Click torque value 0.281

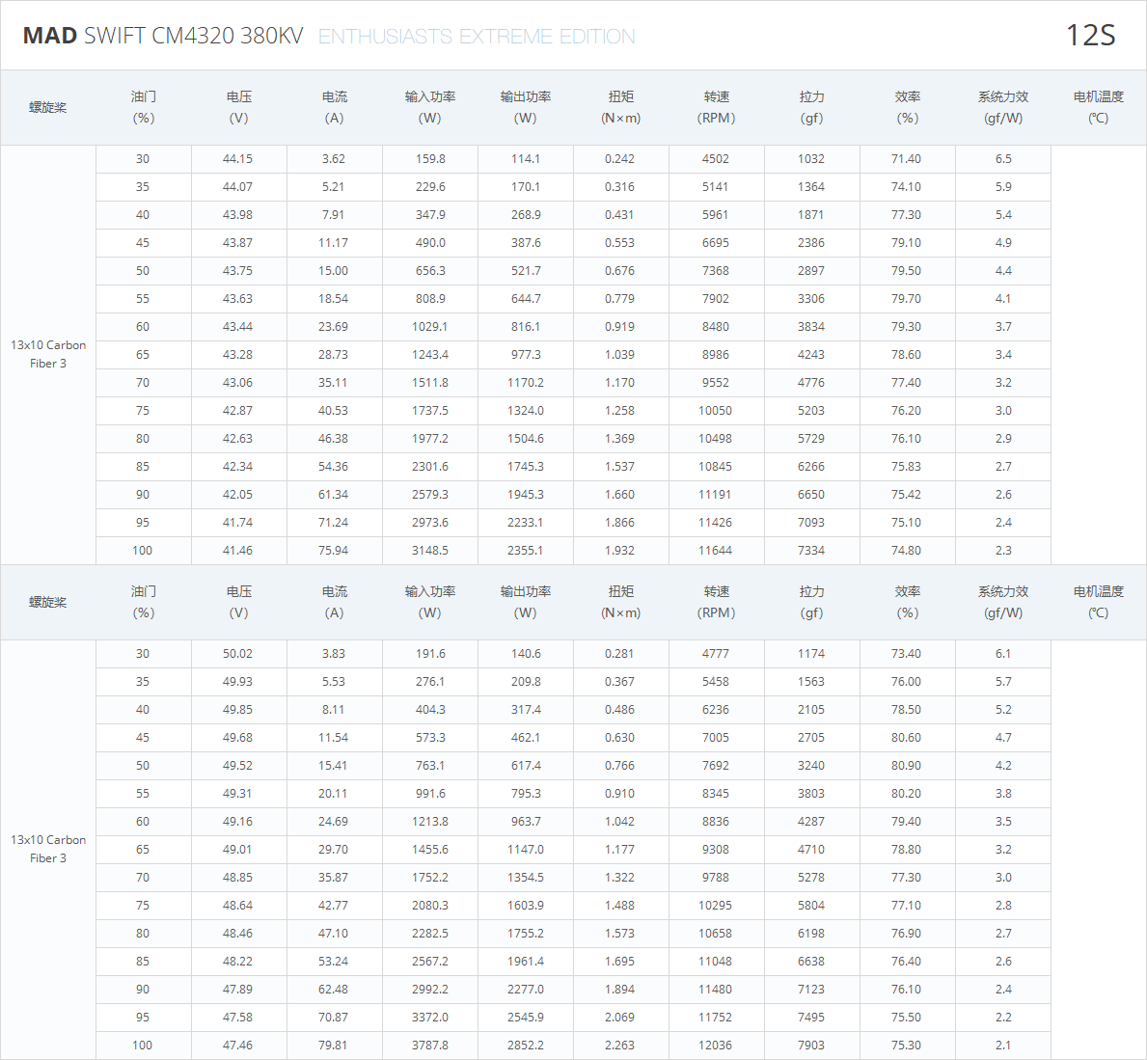coord(619,654)
